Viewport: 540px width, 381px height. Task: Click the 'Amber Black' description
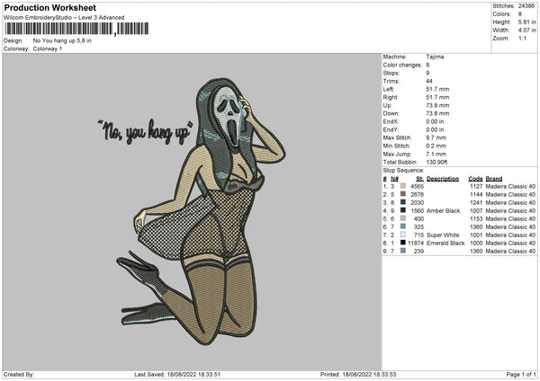click(x=443, y=211)
